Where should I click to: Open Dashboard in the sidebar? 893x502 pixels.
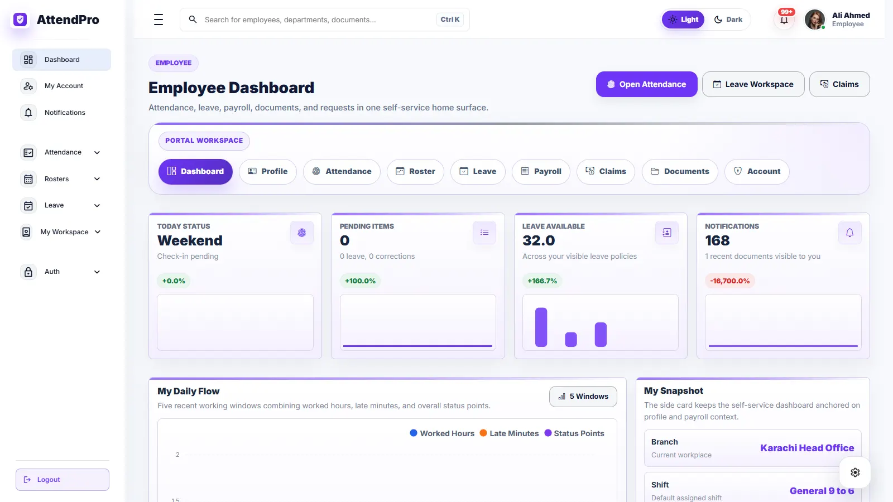click(61, 60)
